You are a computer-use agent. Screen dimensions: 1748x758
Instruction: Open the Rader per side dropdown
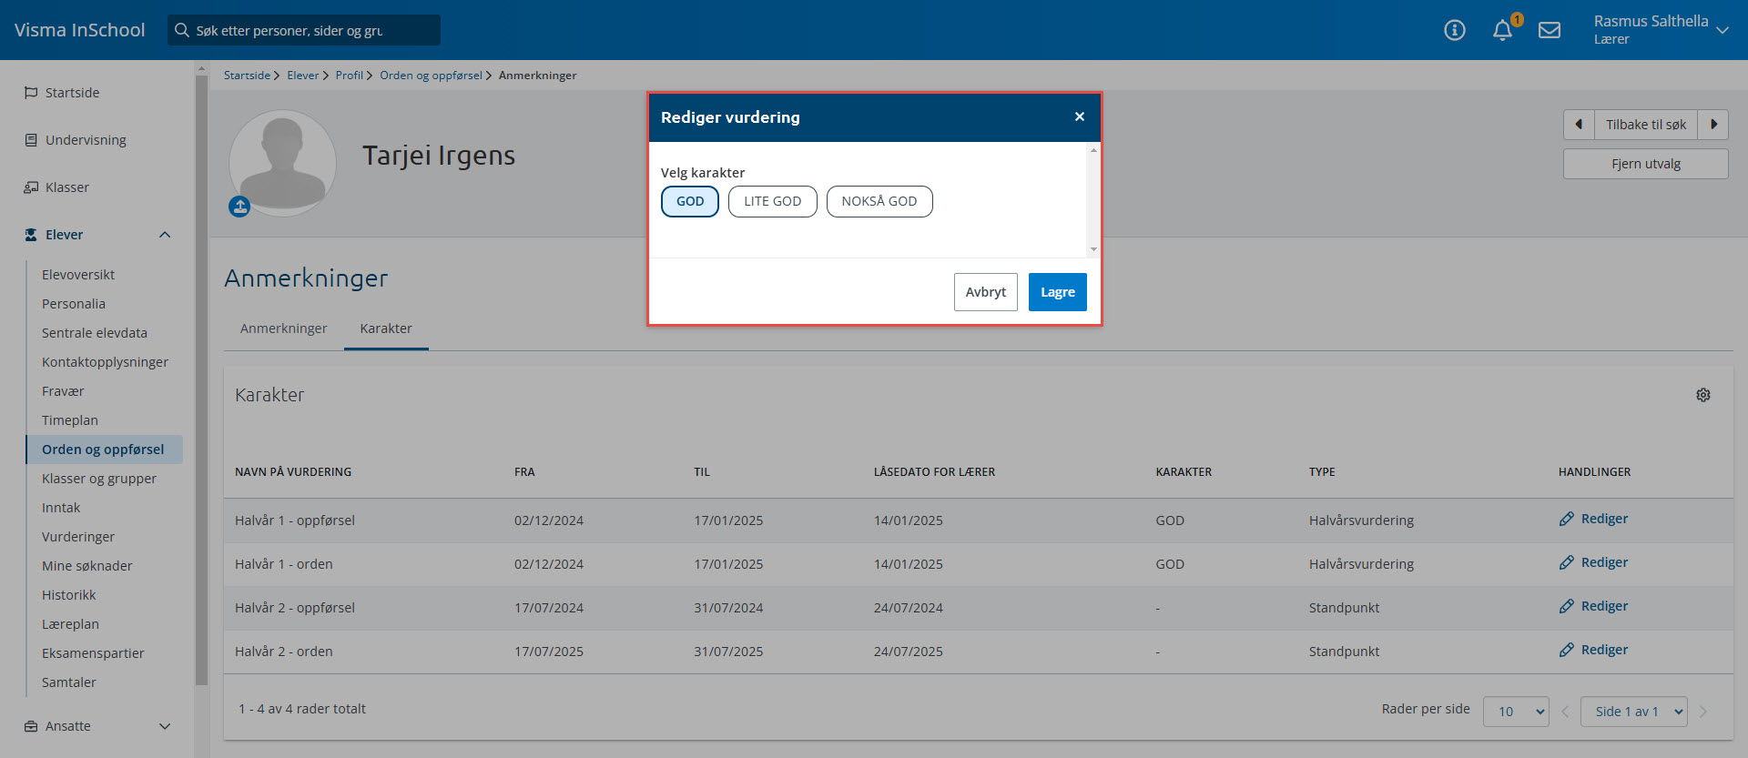pyautogui.click(x=1516, y=712)
